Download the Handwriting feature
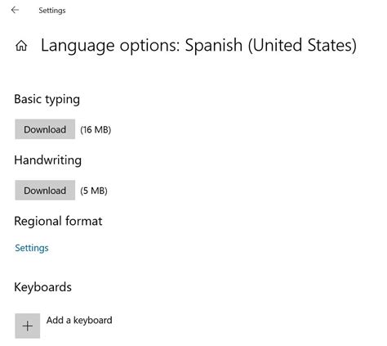The width and height of the screenshot is (387, 346). click(45, 191)
